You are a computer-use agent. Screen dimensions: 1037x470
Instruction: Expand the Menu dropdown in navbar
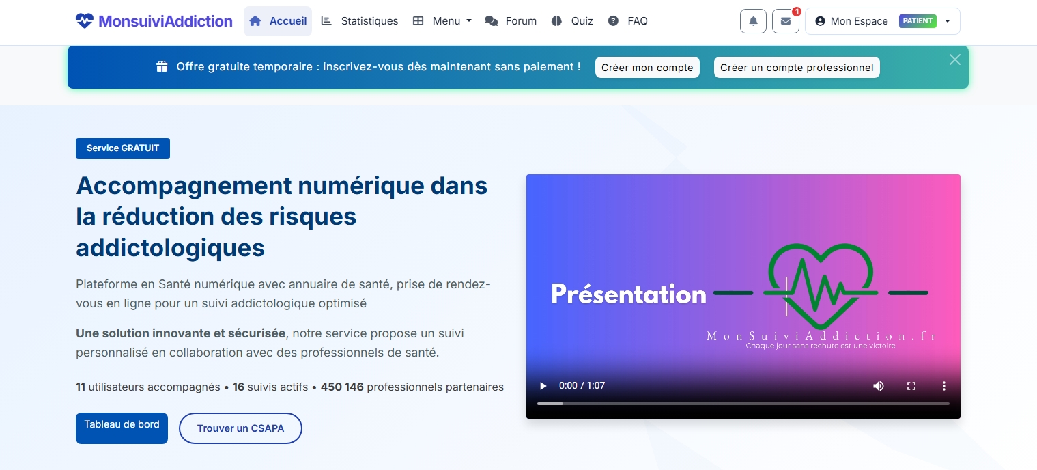[x=442, y=21]
